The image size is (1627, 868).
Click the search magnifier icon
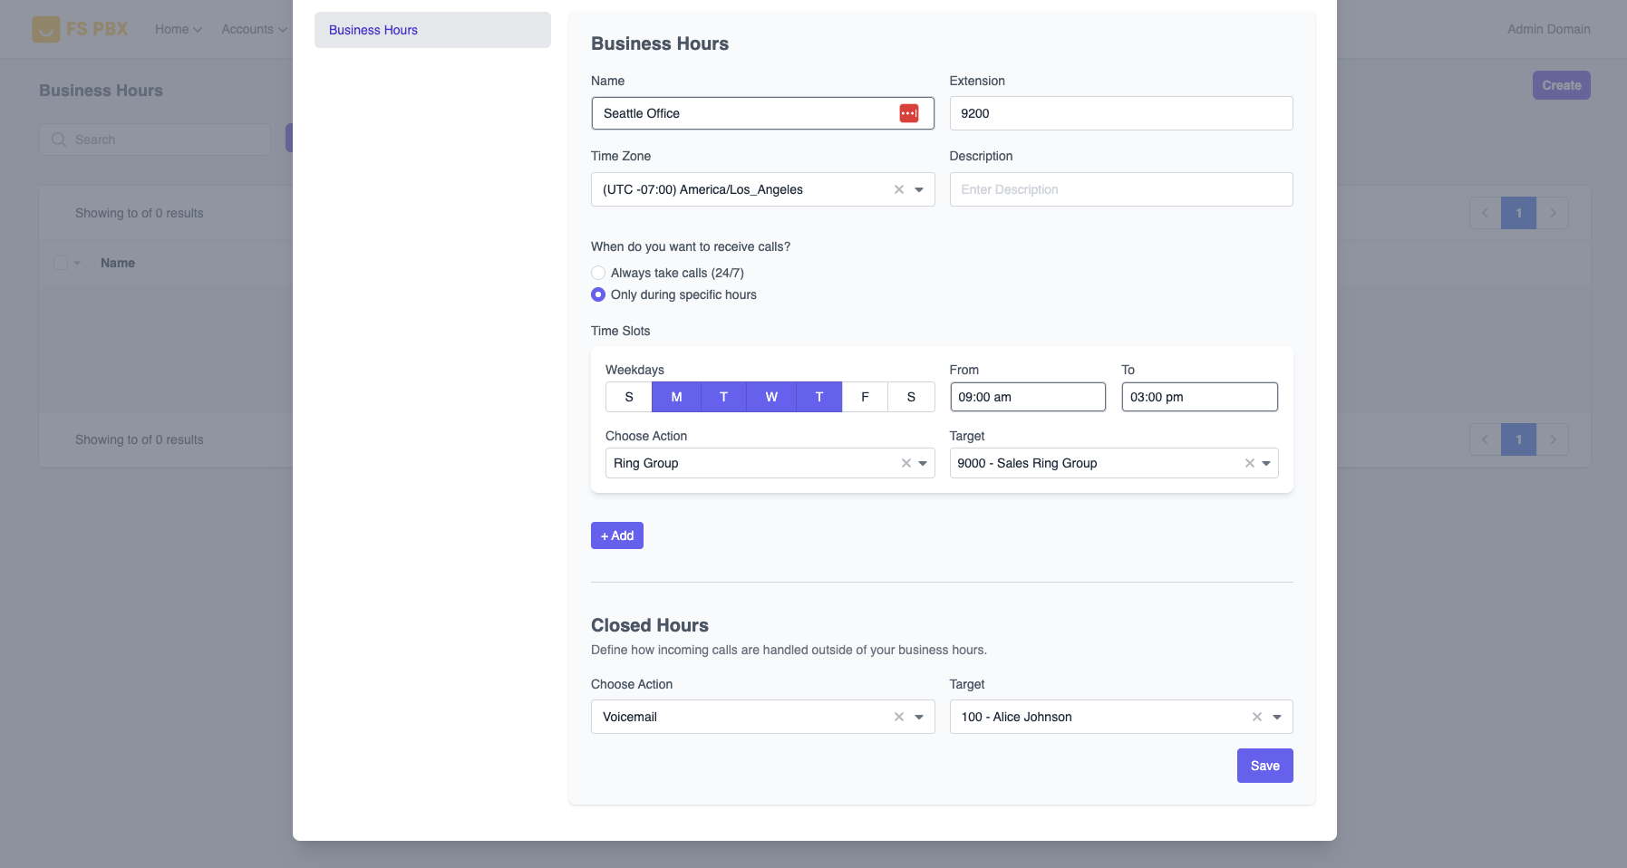pos(58,140)
